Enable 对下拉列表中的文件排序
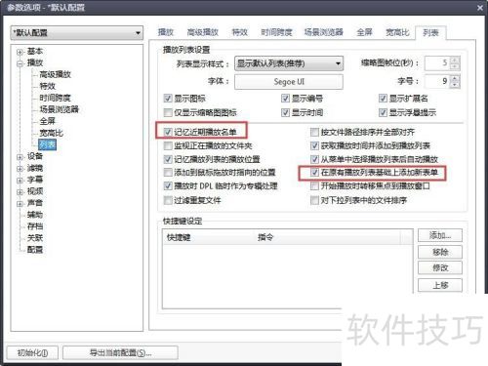488x366 pixels. tap(314, 200)
